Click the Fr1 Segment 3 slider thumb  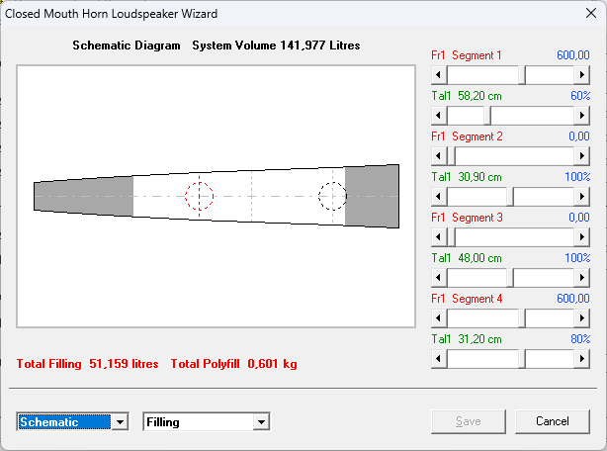(x=451, y=237)
